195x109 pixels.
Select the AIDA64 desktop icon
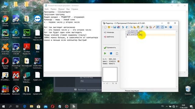tap(16, 76)
